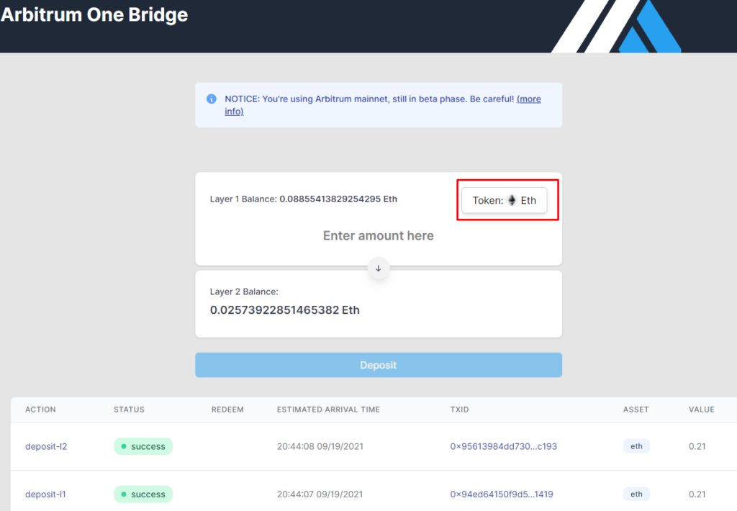Click the ACTION column header
Viewport: 737px width, 511px height.
coord(40,410)
